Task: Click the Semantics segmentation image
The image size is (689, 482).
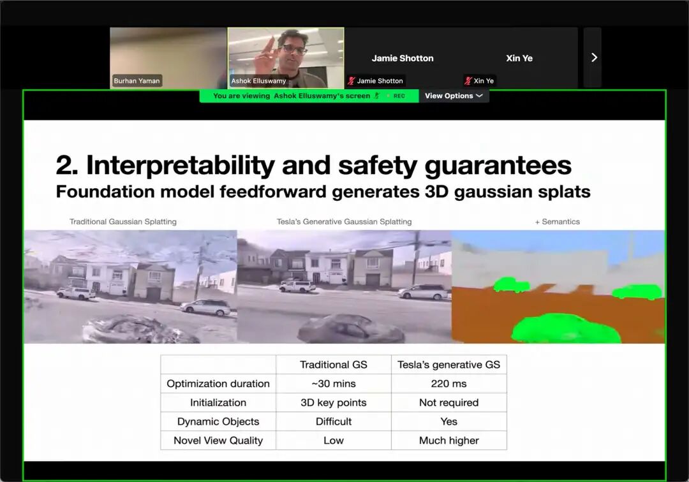Action: (558, 287)
